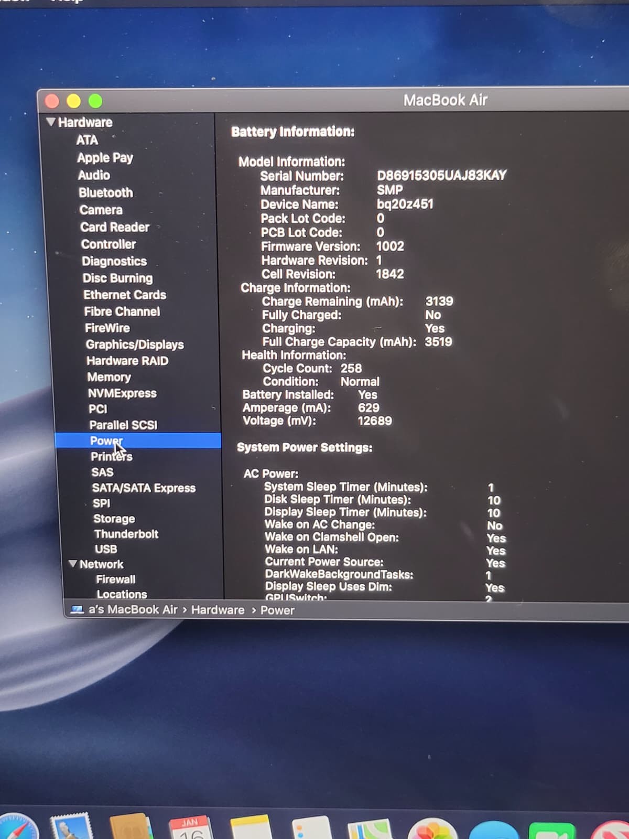
Task: Select Printers in the sidebar
Action: coord(112,456)
